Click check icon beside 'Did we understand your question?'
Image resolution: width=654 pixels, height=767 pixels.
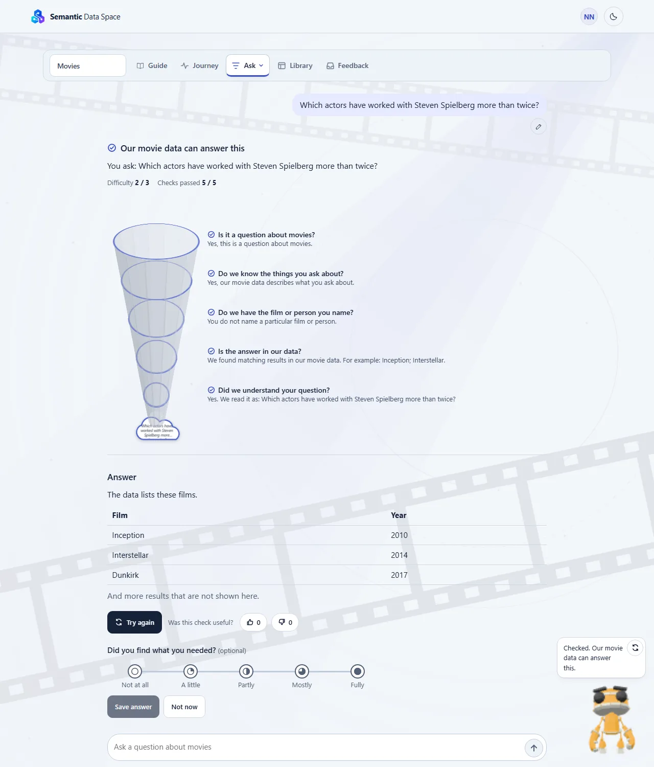[211, 390]
